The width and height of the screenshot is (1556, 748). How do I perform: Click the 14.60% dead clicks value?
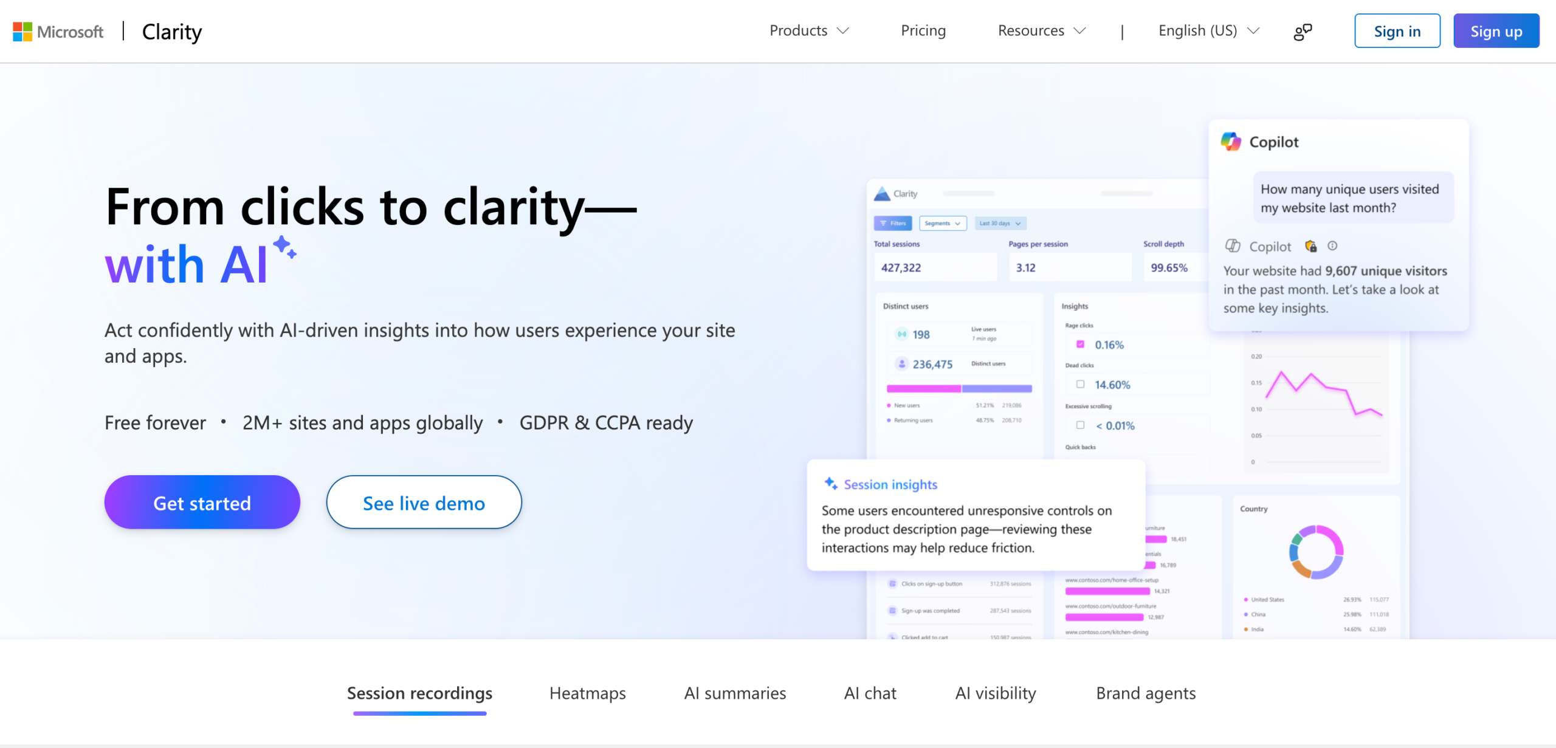1112,385
